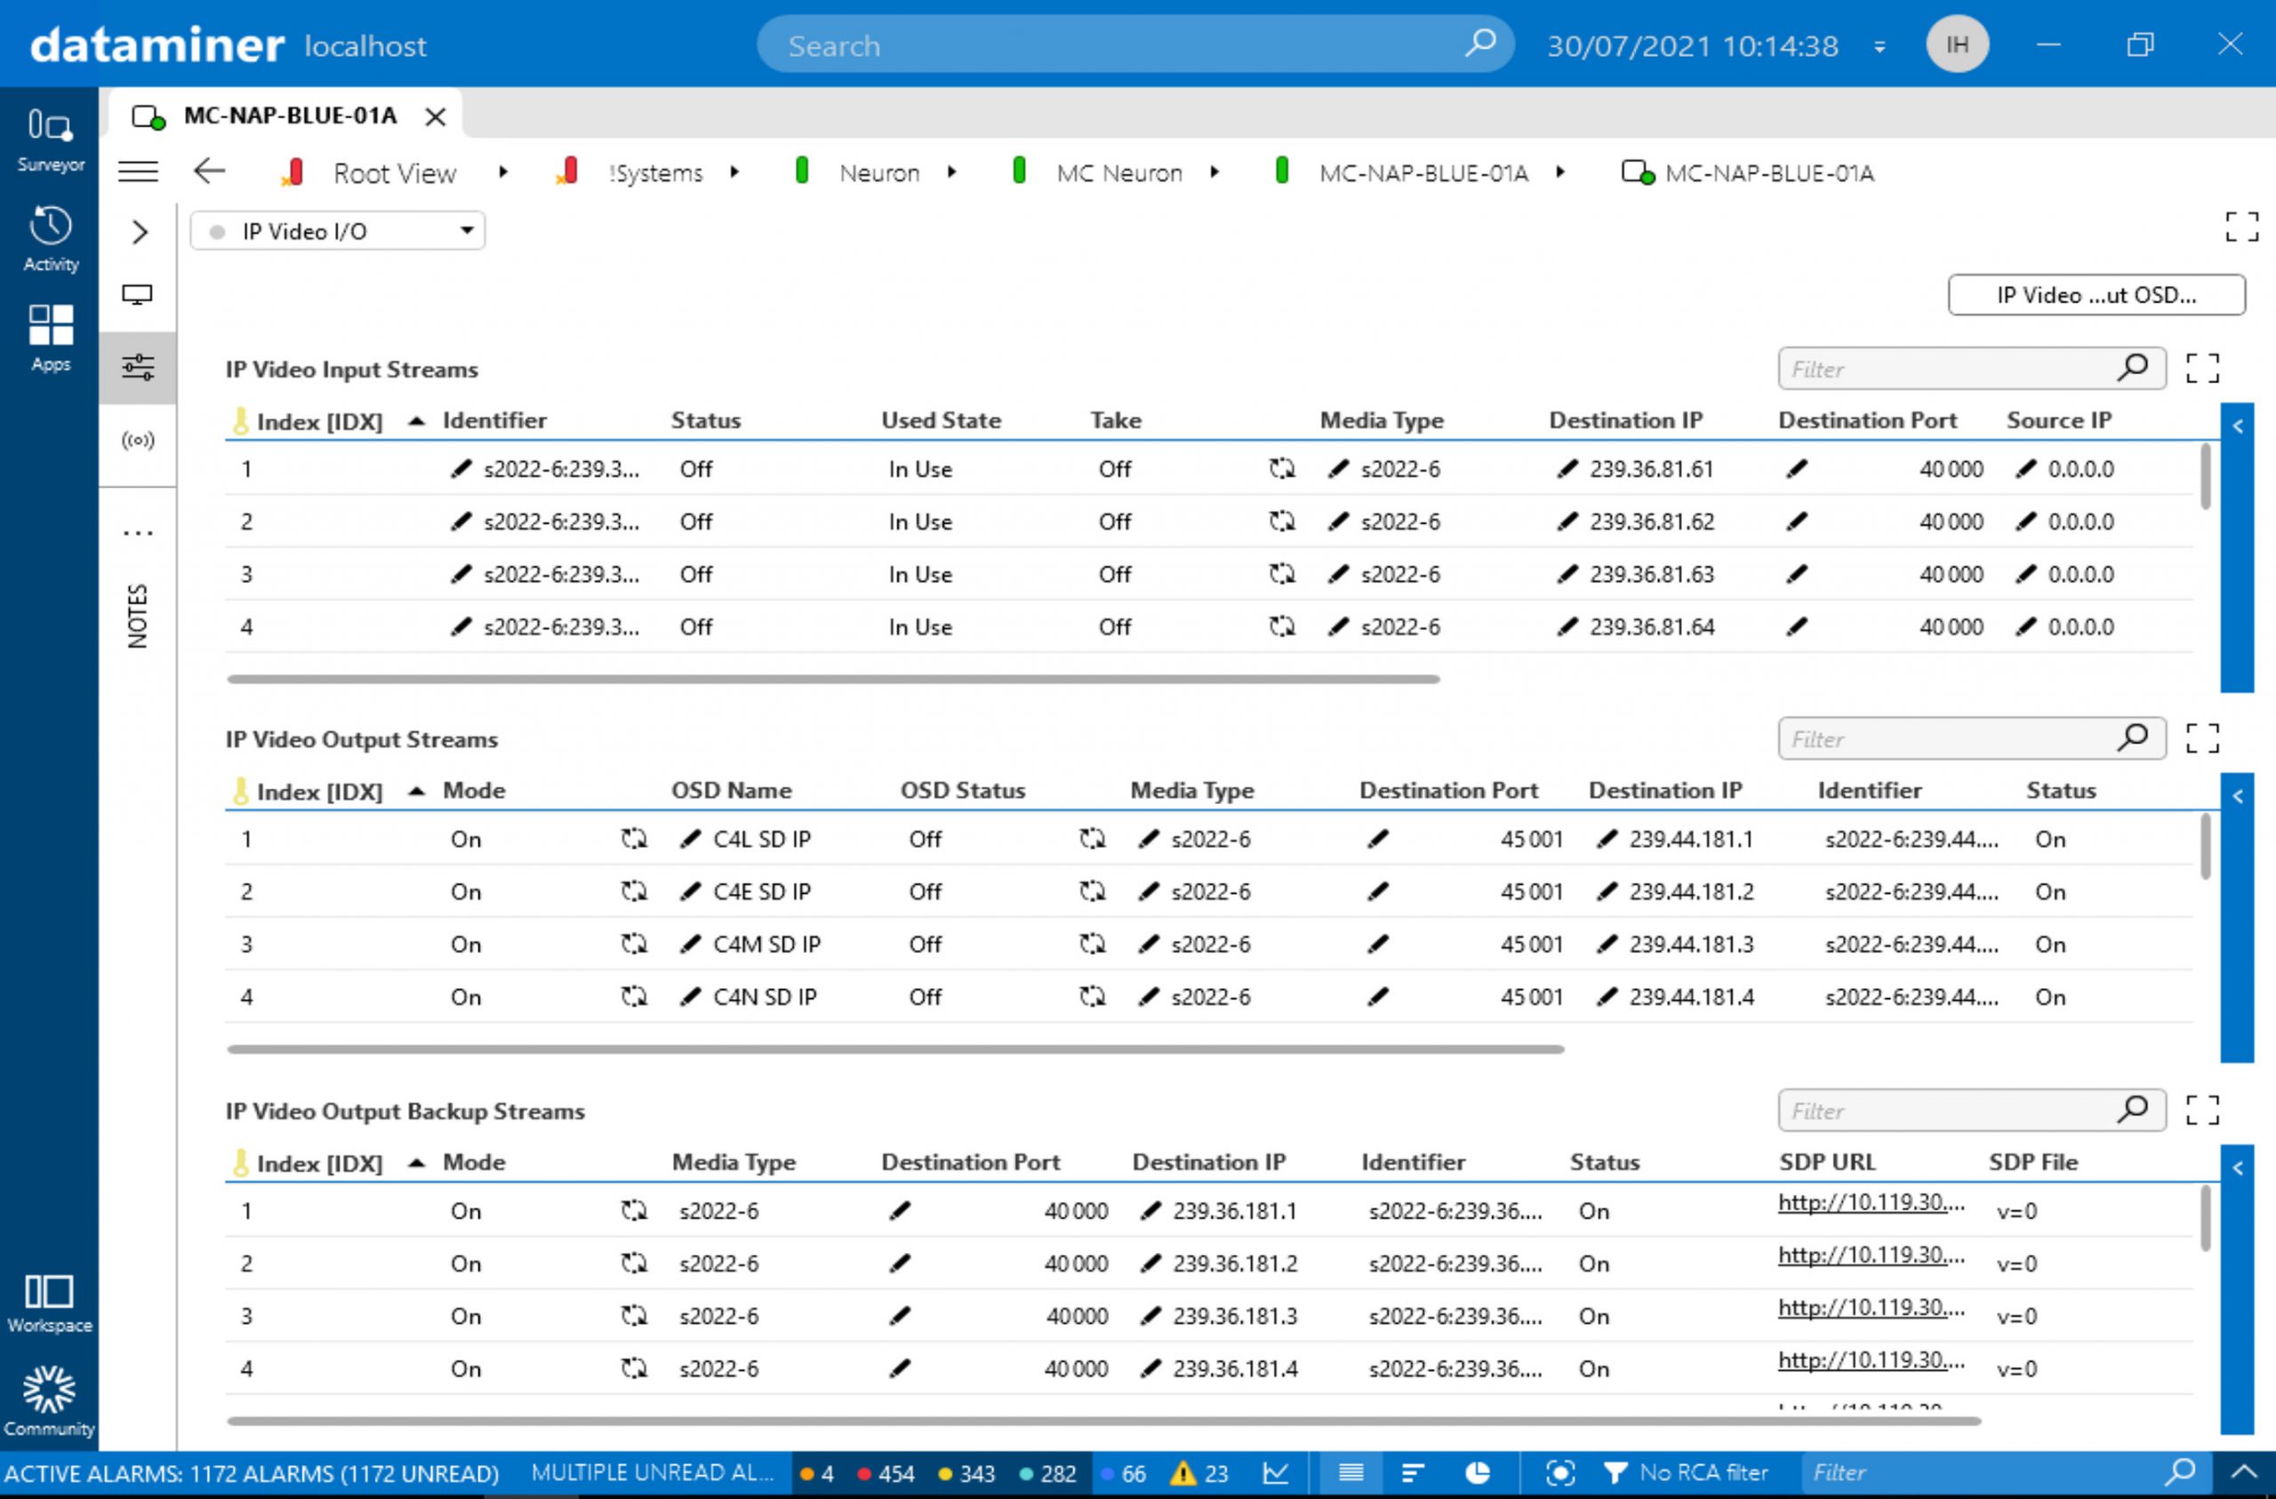The width and height of the screenshot is (2276, 1499).
Task: Expand IP Video Output Backup Streams table fullscreen
Action: (x=2202, y=1110)
